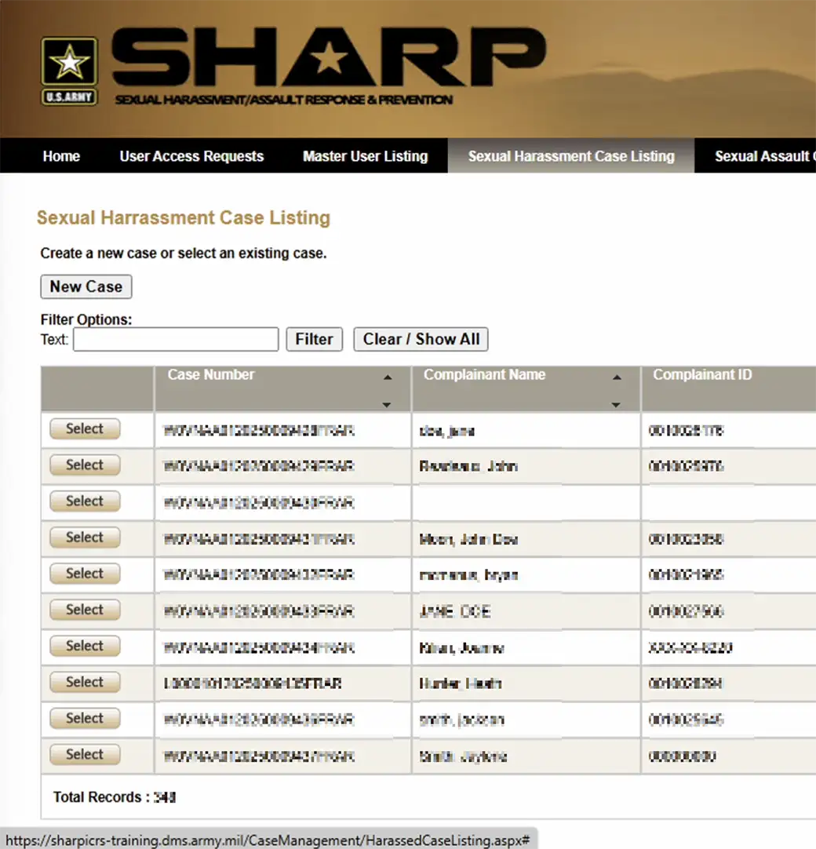Open the Sexual Assault tab
Viewport: 816px width, 849px height.
point(763,156)
